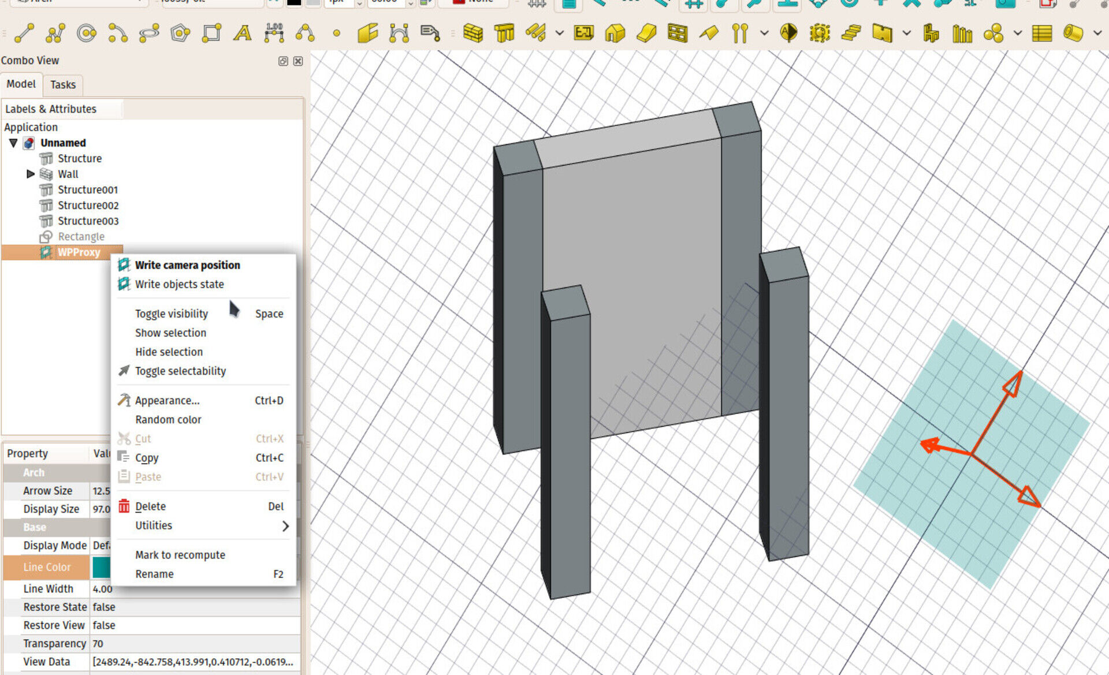Choose Write camera position menu entry
The image size is (1109, 675).
(x=187, y=265)
